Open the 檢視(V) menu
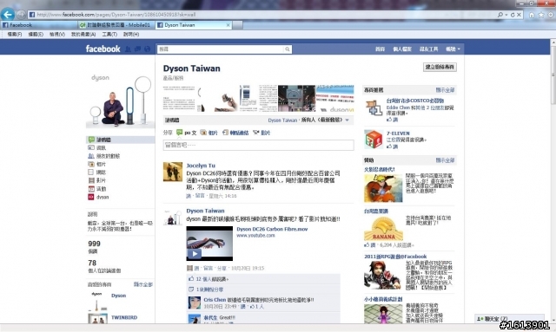556x332 pixels. [x=57, y=35]
